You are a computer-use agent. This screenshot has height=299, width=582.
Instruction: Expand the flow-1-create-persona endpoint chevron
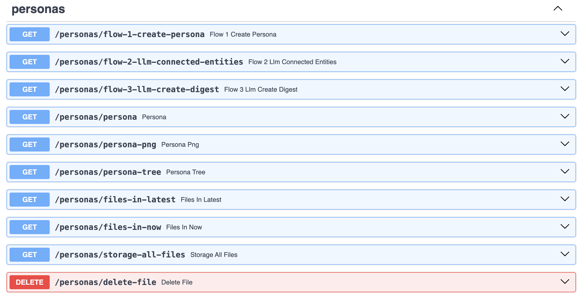pos(565,34)
